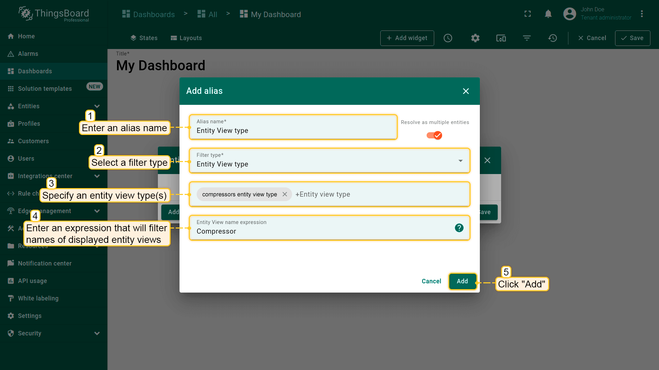Open the entity aliases devices icon
Image resolution: width=659 pixels, height=370 pixels.
tap(501, 38)
